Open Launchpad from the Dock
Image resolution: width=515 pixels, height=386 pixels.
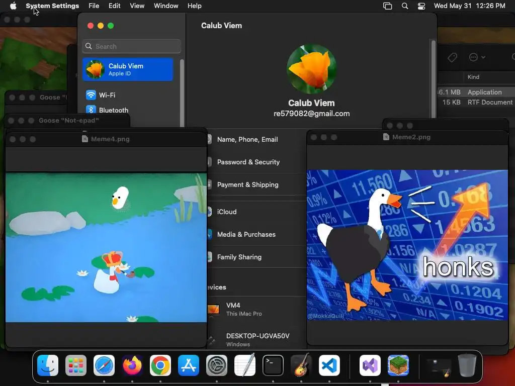click(76, 365)
